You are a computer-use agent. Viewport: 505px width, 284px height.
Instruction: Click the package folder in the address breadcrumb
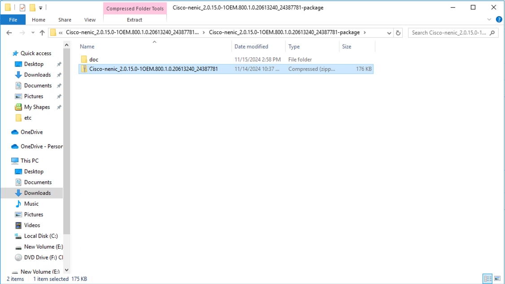[284, 33]
